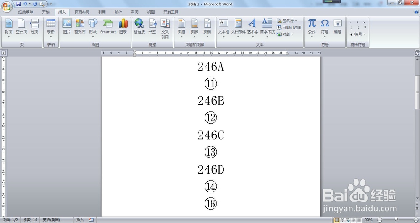Change language 英语(美国) in status bar
The width and height of the screenshot is (420, 223).
pos(51,220)
